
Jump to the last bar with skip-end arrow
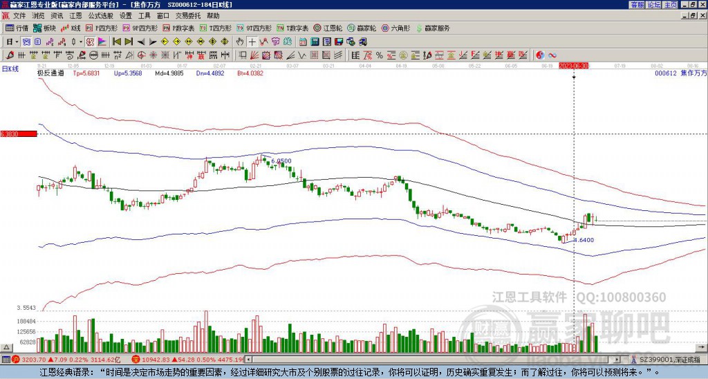click(129, 42)
